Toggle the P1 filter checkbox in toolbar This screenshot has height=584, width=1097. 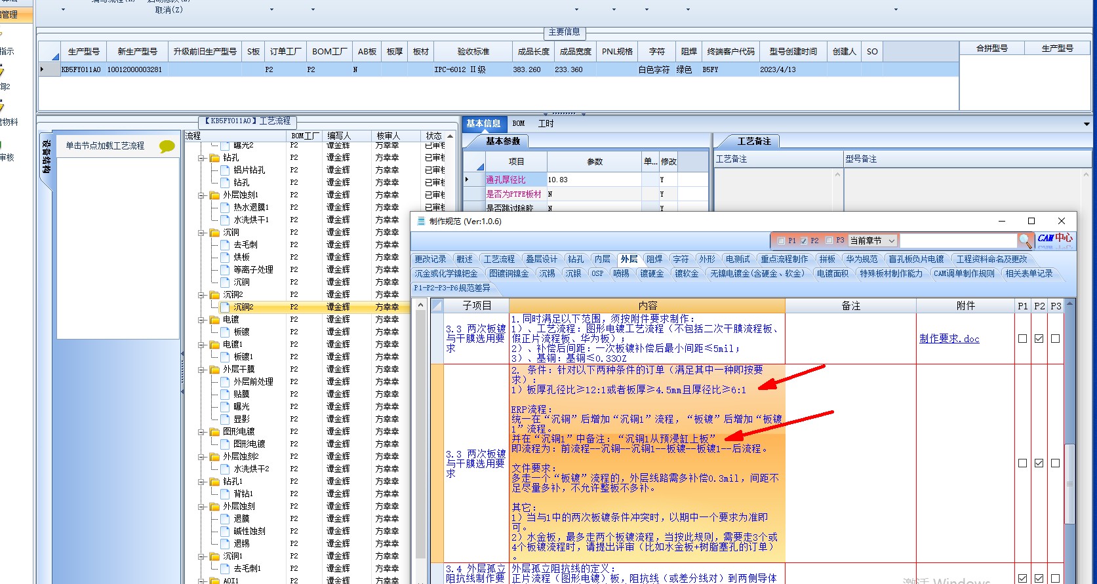coord(781,241)
